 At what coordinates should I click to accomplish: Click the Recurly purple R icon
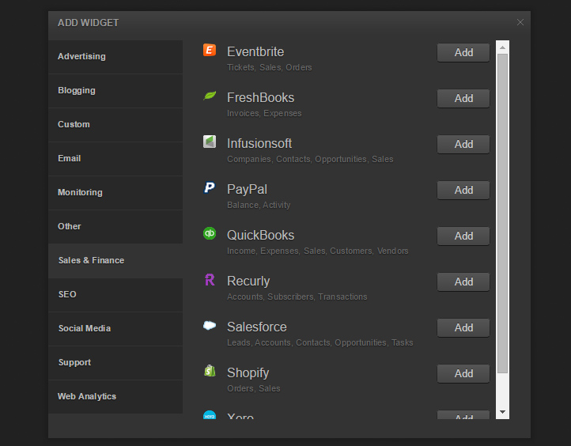(x=210, y=279)
